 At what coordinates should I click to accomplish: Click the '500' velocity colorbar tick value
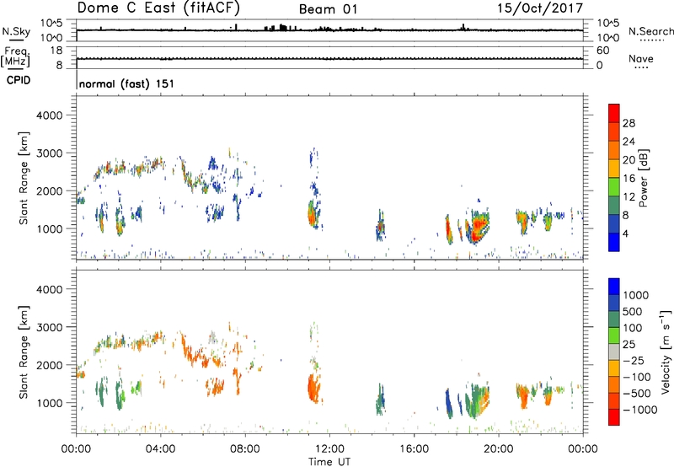point(633,312)
